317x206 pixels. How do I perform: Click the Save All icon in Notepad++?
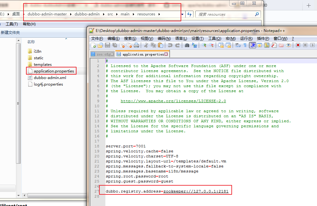[115, 45]
